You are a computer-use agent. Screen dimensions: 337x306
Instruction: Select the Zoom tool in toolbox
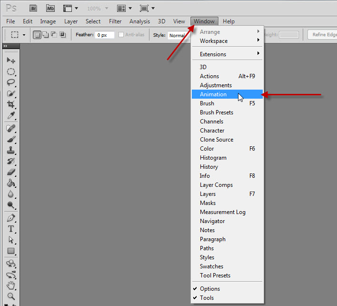(x=11, y=296)
